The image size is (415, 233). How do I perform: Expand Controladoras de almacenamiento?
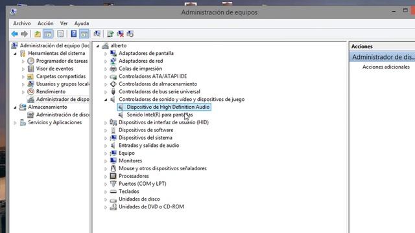(106, 84)
